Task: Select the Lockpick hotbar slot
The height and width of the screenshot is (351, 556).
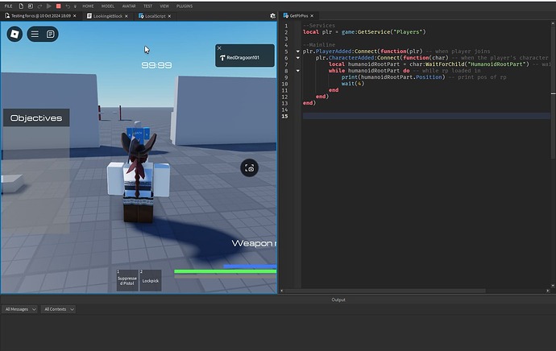Action: click(x=151, y=280)
